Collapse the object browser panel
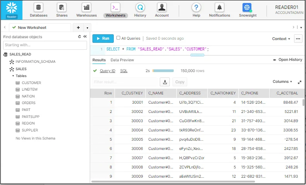This screenshot has height=185, width=306. pos(85,37)
